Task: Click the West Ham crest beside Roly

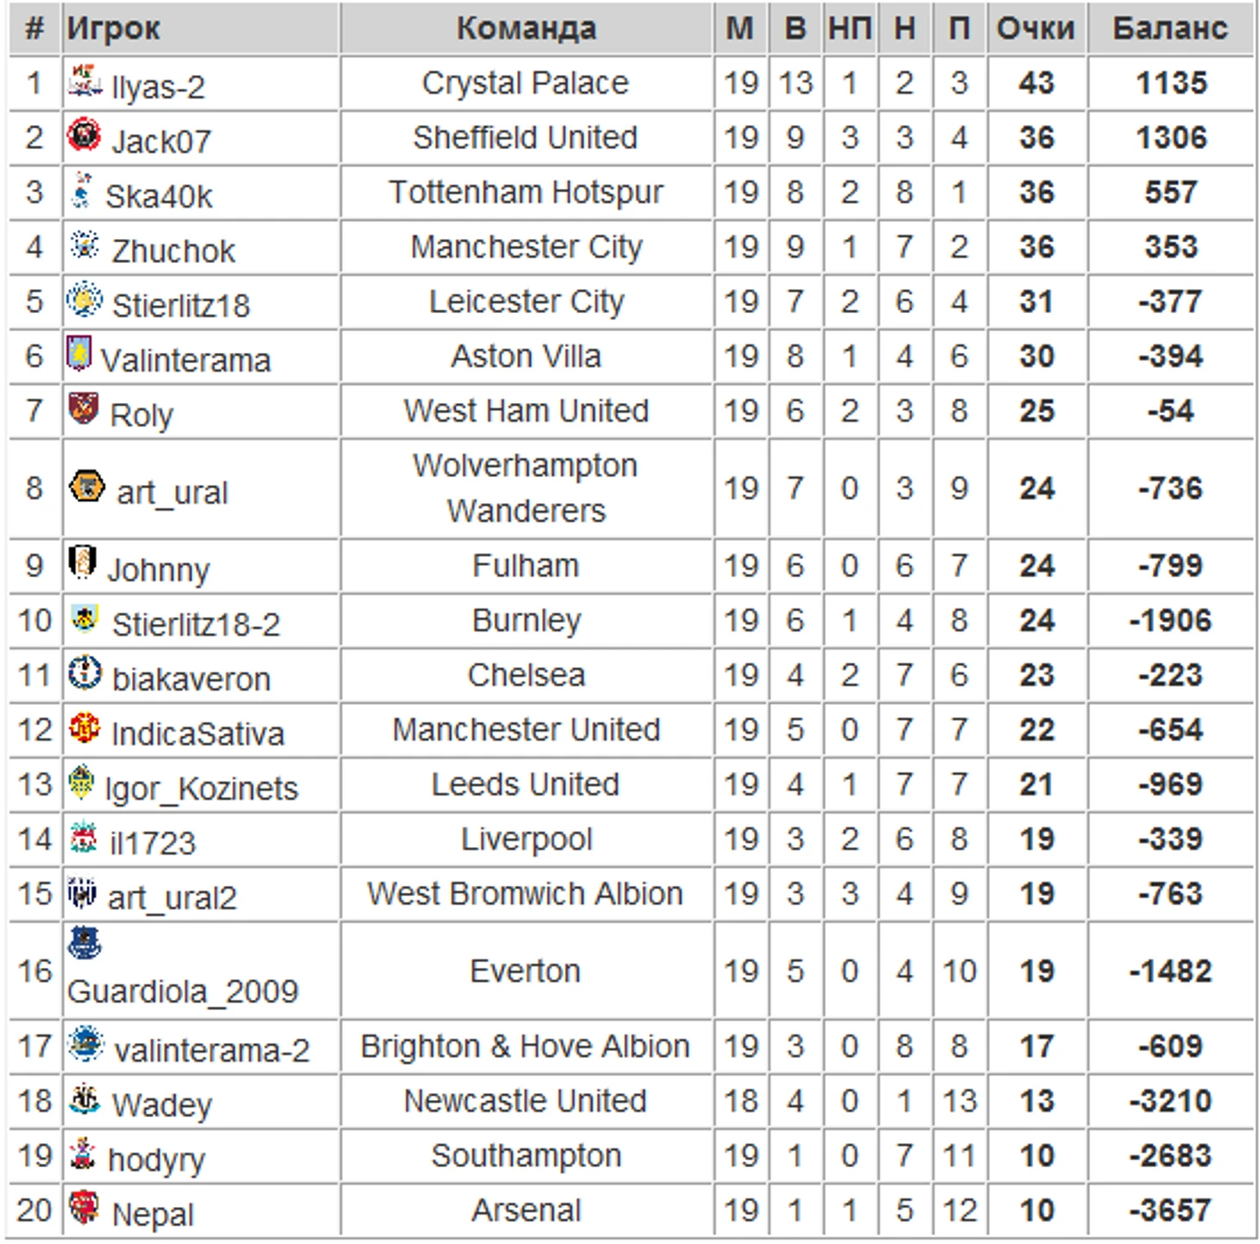Action: (x=84, y=408)
